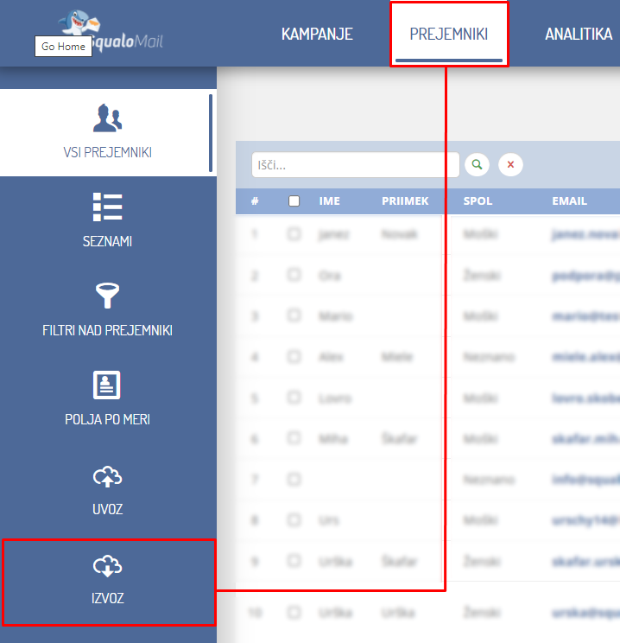
Task: Open the Vsi Prejemniki people icon
Action: pos(107,118)
